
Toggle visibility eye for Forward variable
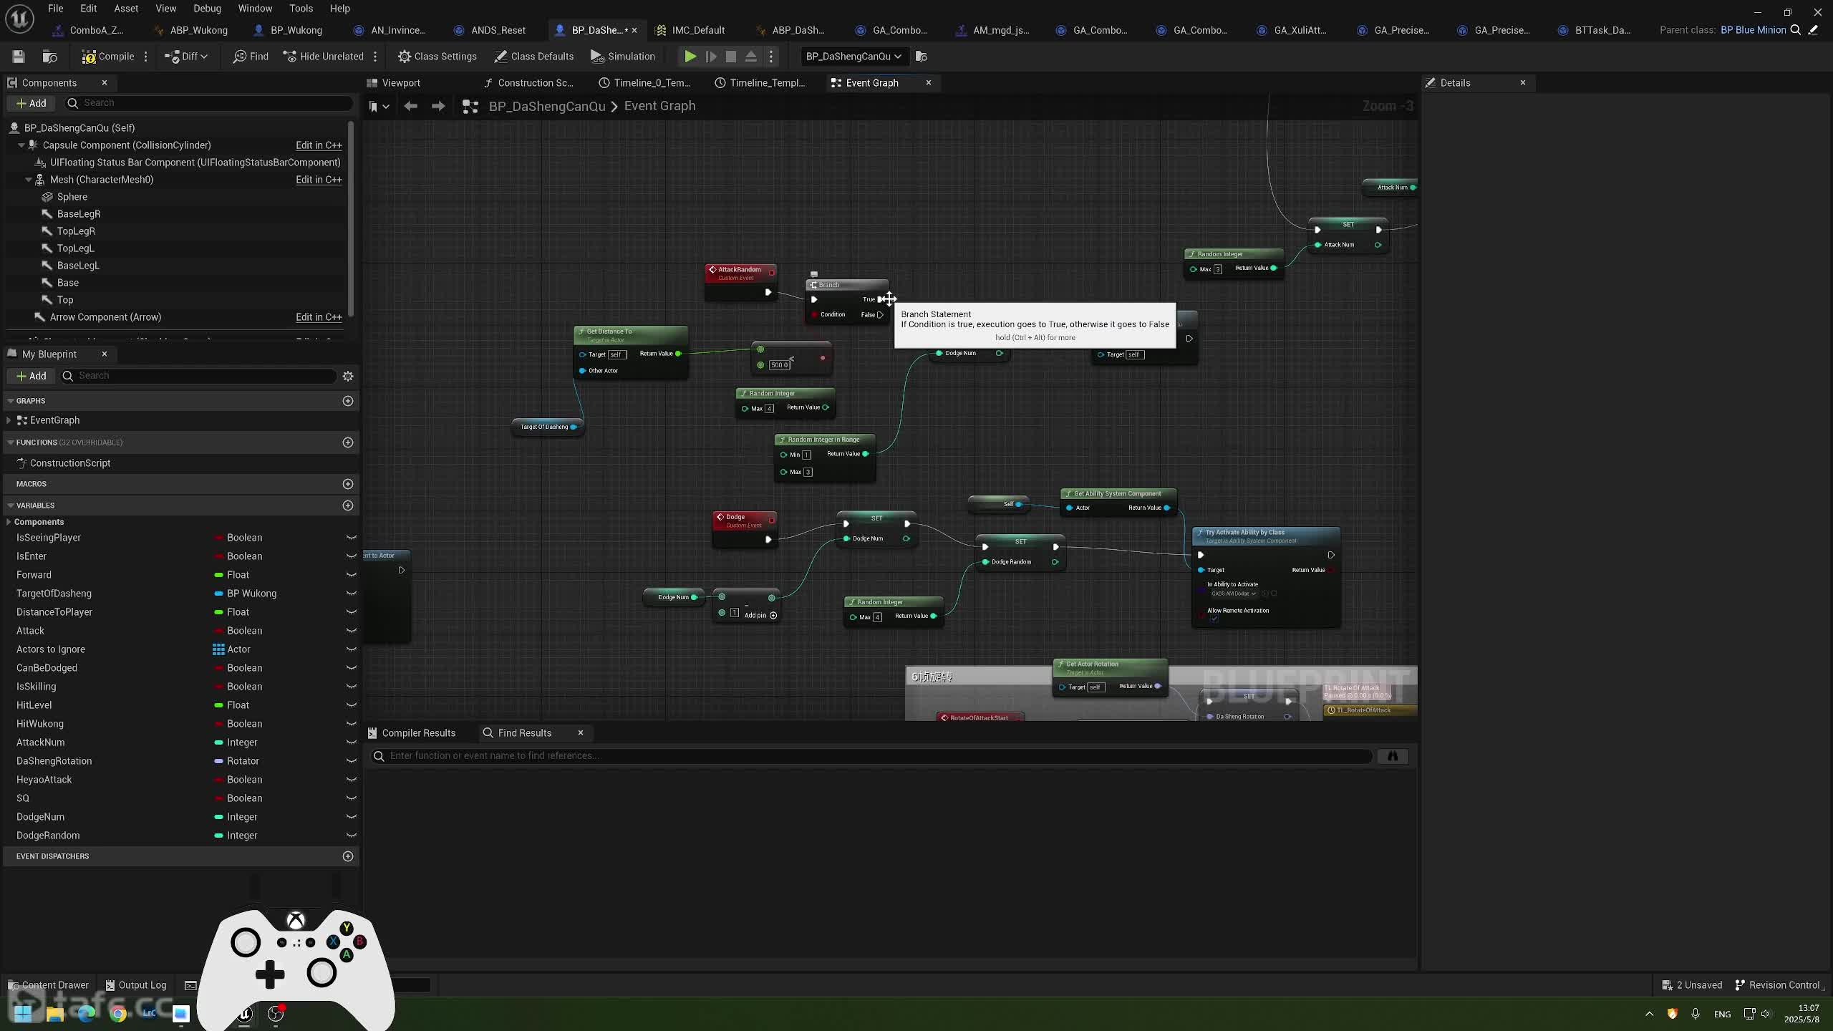[x=352, y=575]
